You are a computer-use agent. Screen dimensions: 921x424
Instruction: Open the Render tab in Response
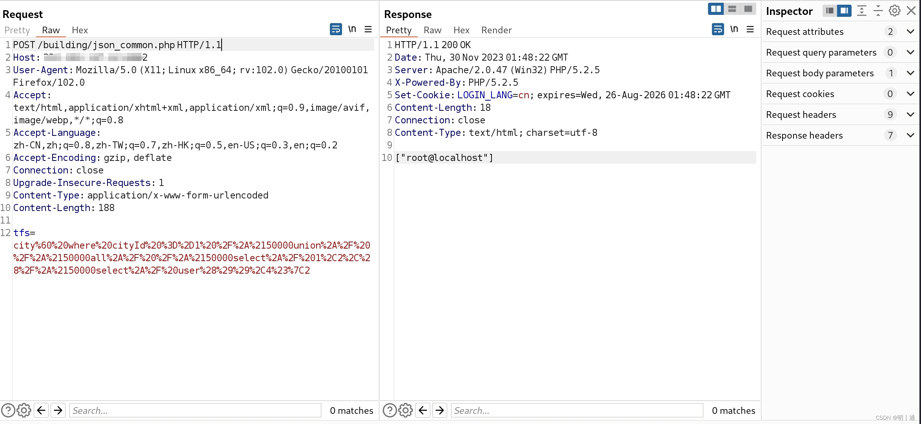coord(496,30)
